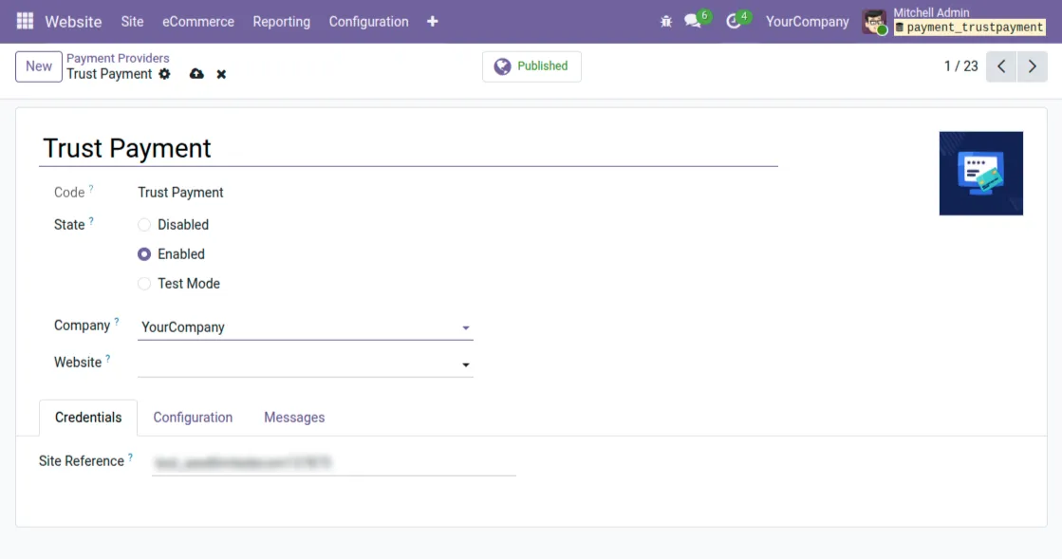
Task: Open the debug bug icon menu
Action: (666, 22)
